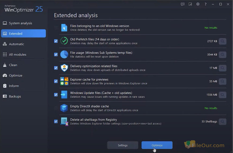Show details for Delivery optimization 17 MB
The height and width of the screenshot is (153, 233).
coord(223,68)
